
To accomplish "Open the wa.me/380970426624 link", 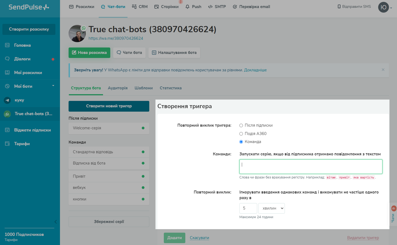I will pos(116,38).
